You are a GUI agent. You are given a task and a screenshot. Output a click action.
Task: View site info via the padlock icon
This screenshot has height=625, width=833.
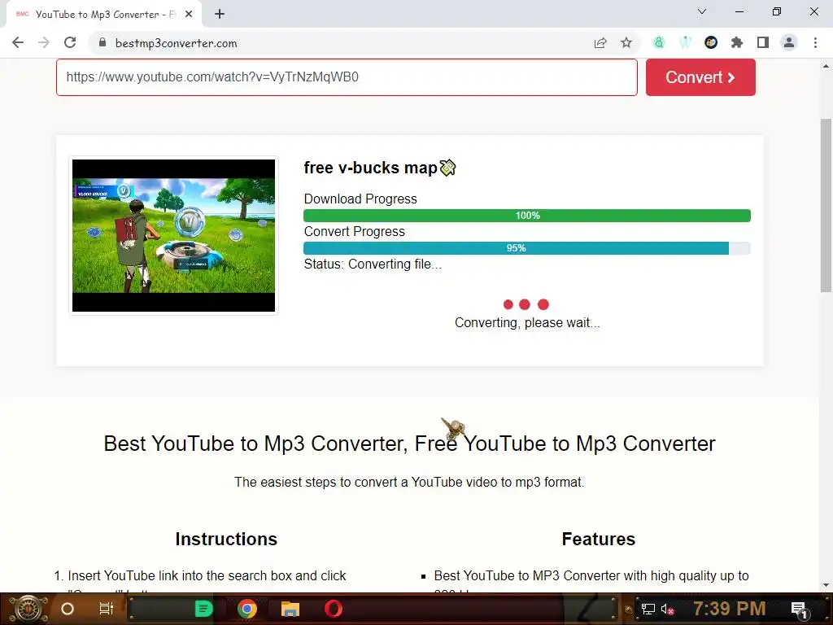coord(102,43)
